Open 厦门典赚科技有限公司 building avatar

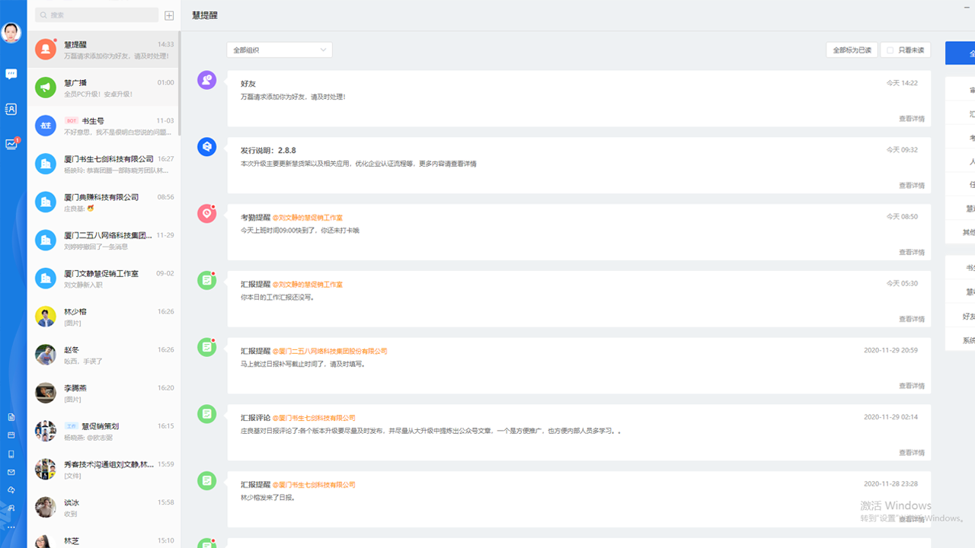coord(46,202)
